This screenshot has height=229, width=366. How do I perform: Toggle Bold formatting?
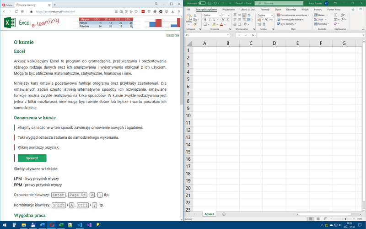click(205, 20)
